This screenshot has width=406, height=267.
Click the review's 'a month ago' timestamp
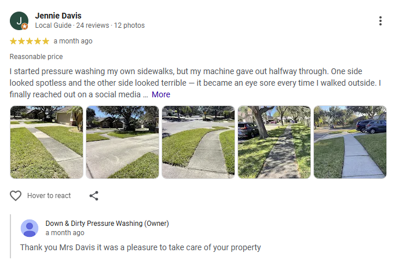coord(73,41)
